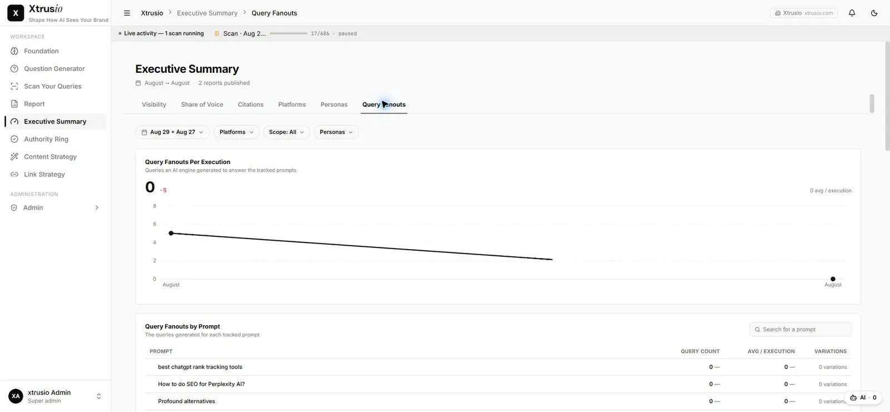Click the Report document icon
The height and width of the screenshot is (412, 890).
(x=14, y=104)
